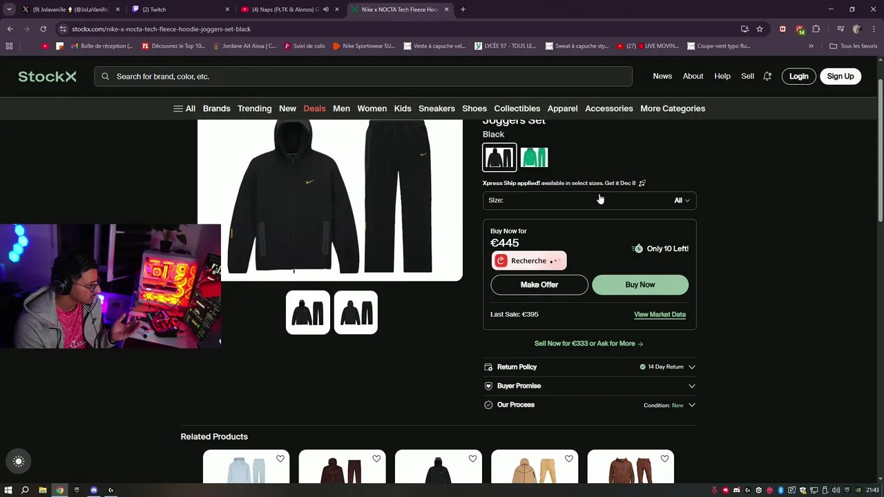Click the Login button
The width and height of the screenshot is (884, 497).
(x=798, y=77)
